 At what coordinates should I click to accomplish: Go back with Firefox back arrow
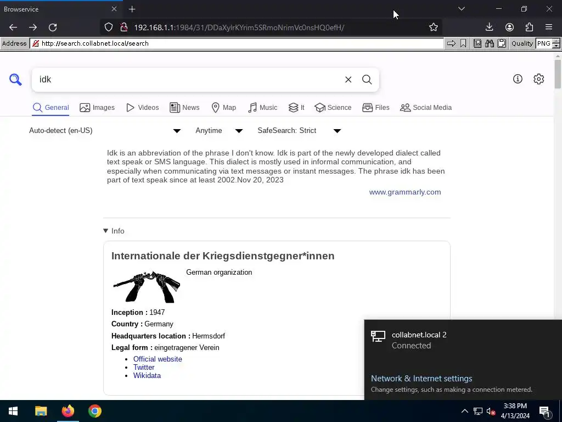coord(13,27)
